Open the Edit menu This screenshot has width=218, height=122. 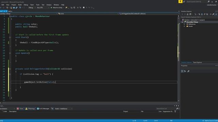(x=3, y=5)
